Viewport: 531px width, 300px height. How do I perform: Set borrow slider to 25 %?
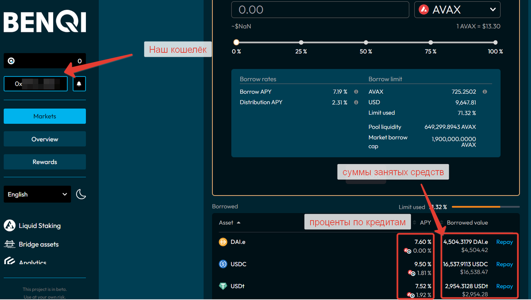tap(301, 42)
